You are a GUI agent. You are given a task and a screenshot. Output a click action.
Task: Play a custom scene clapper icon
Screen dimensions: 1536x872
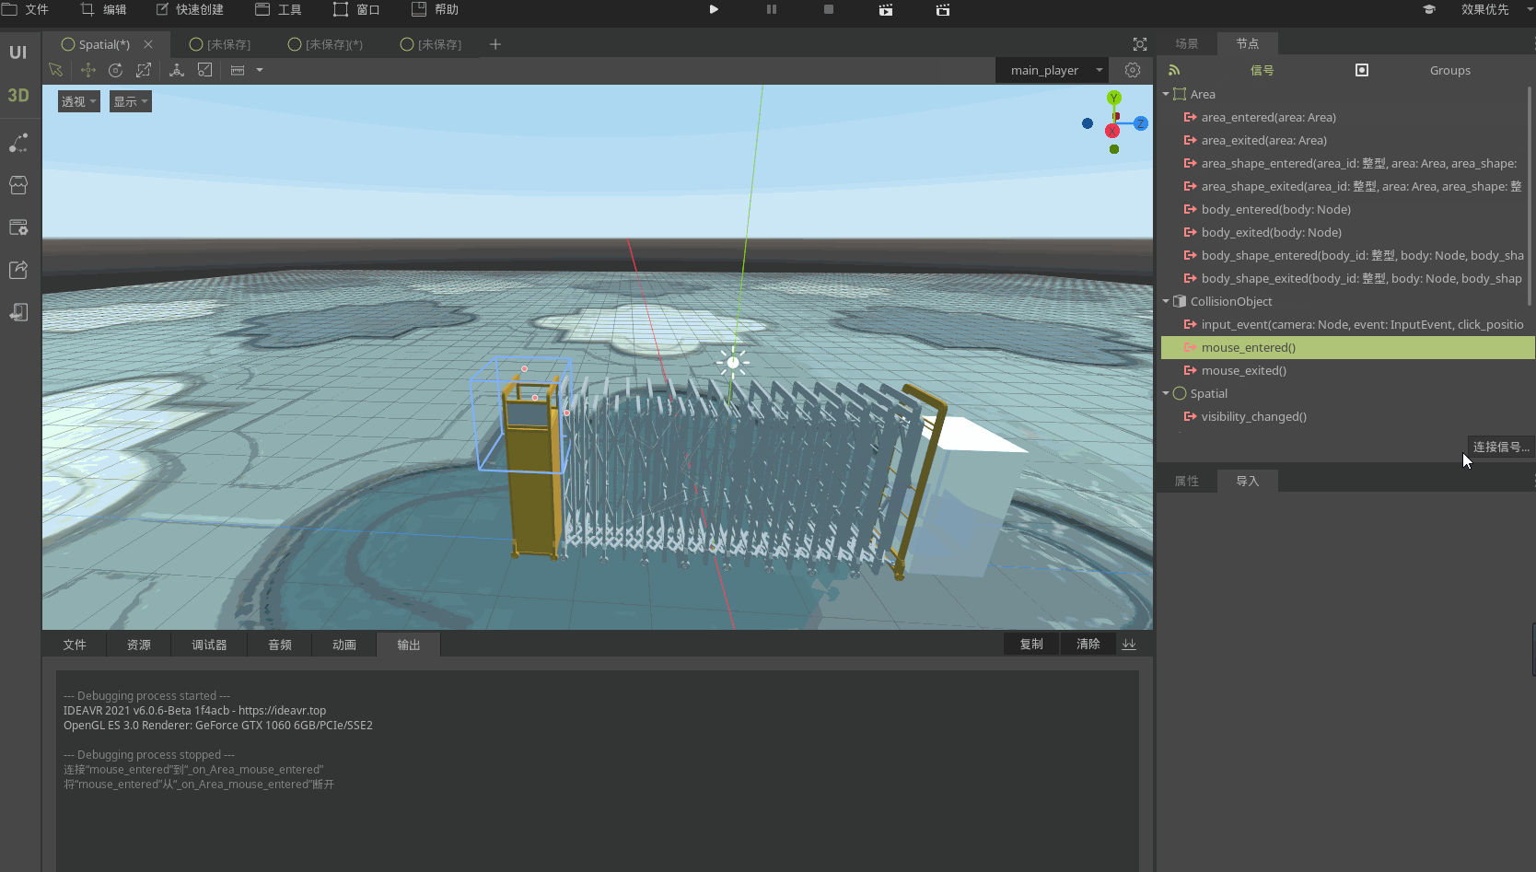(943, 9)
